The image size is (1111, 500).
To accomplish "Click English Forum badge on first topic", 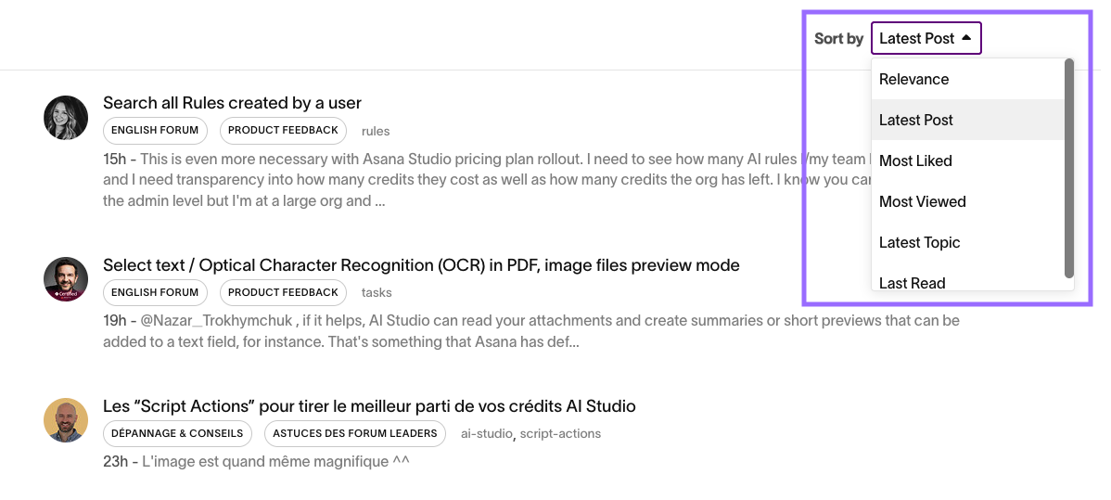I will (x=155, y=131).
